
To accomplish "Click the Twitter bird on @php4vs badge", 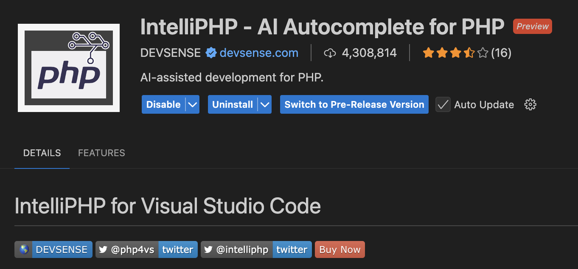I will point(103,249).
